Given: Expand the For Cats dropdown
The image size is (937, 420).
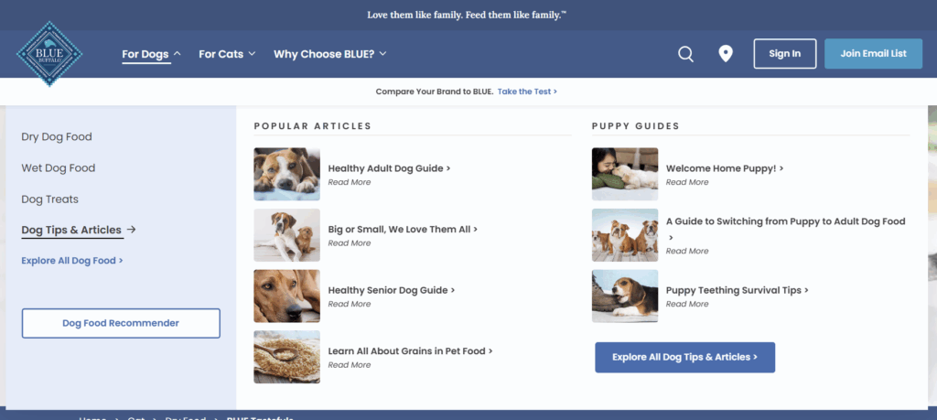Looking at the screenshot, I should pyautogui.click(x=227, y=54).
